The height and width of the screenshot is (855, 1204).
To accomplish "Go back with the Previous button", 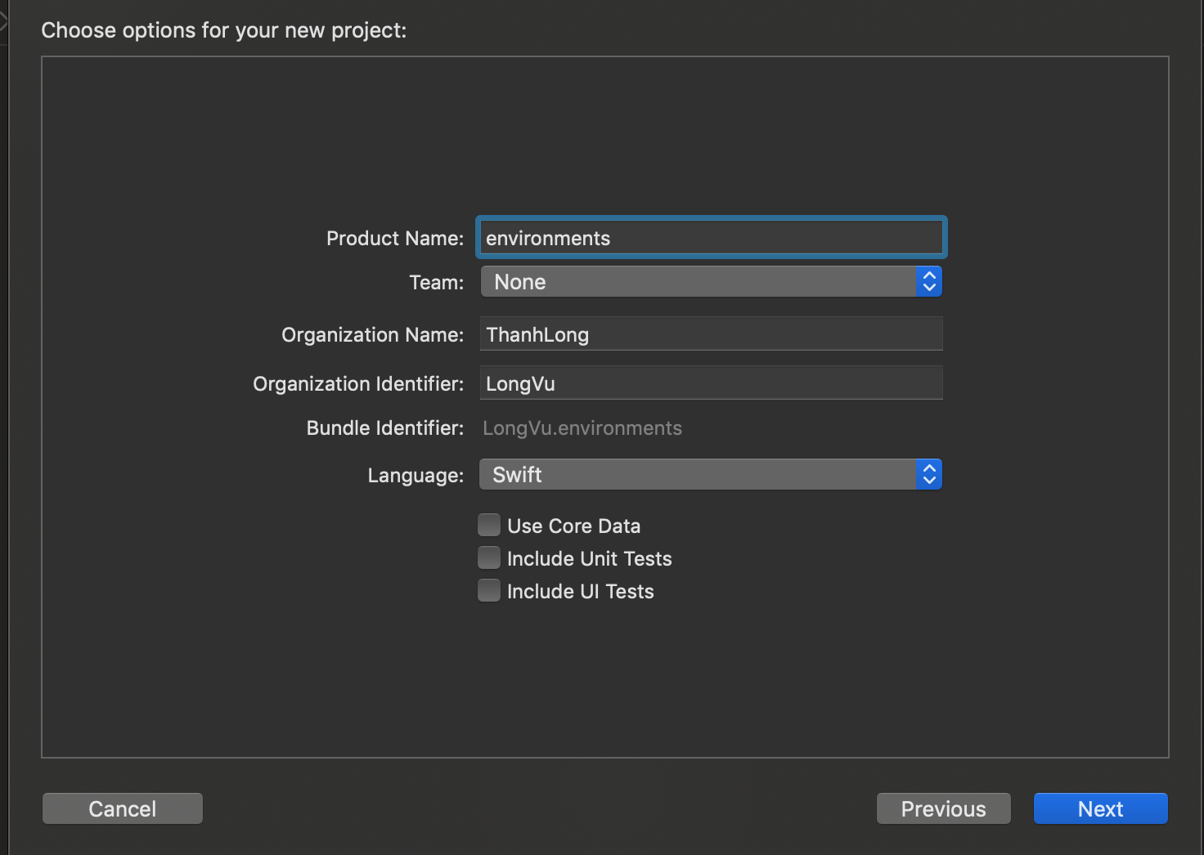I will tap(943, 808).
